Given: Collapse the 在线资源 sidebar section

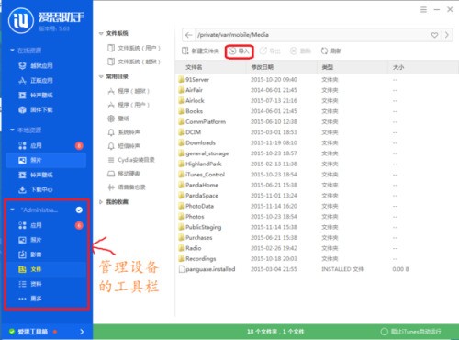Looking at the screenshot, I should click(12, 51).
